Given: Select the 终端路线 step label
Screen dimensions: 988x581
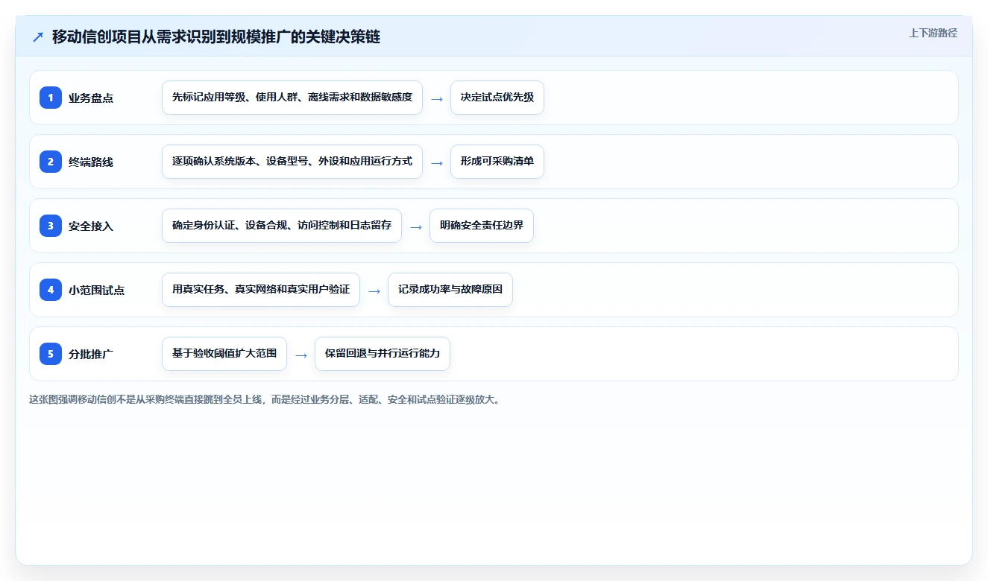Looking at the screenshot, I should 91,162.
